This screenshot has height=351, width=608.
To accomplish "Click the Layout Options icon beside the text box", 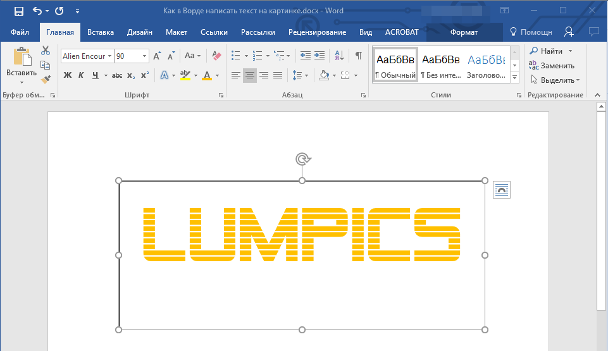I will pos(501,190).
